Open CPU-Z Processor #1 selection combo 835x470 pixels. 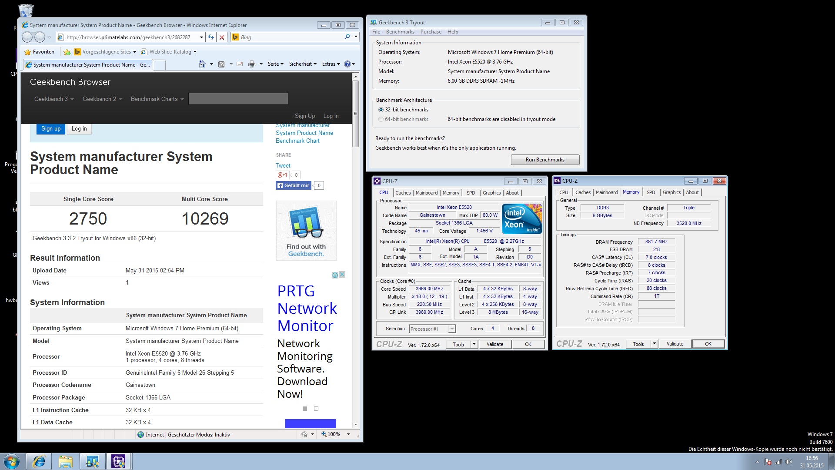tap(432, 329)
